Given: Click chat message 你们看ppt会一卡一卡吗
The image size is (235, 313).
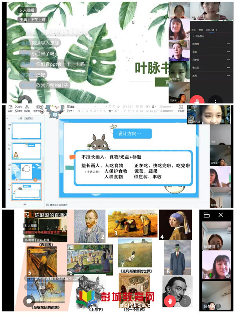Looking at the screenshot, I should pos(53,64).
